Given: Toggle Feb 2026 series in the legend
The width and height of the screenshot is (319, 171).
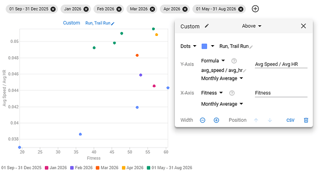Looking at the screenshot, I should 81,168.
